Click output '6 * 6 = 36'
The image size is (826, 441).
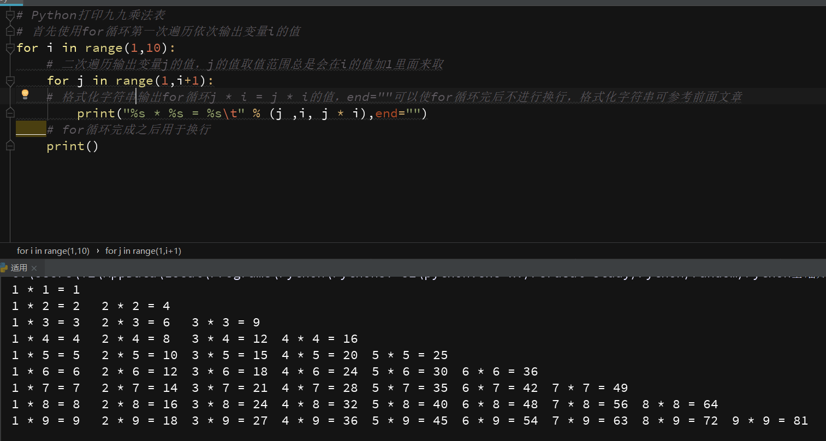(x=500, y=372)
